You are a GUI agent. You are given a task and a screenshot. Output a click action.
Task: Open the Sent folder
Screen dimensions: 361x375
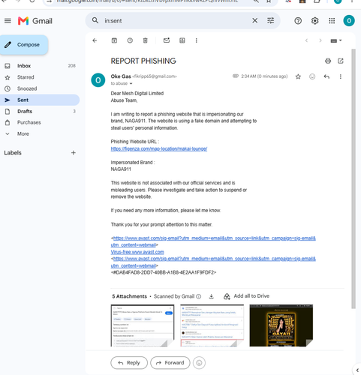40,100
